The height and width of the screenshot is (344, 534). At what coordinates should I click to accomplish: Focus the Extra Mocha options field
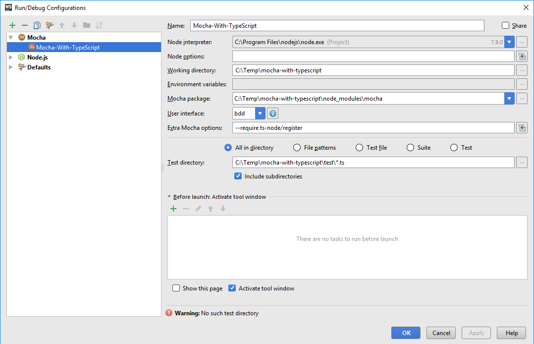(374, 128)
